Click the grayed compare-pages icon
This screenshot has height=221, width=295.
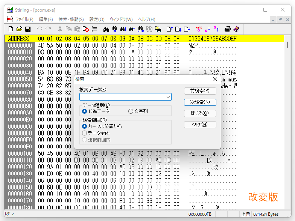tap(149, 29)
